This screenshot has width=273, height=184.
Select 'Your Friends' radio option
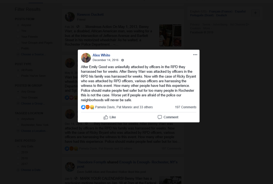[18, 37]
